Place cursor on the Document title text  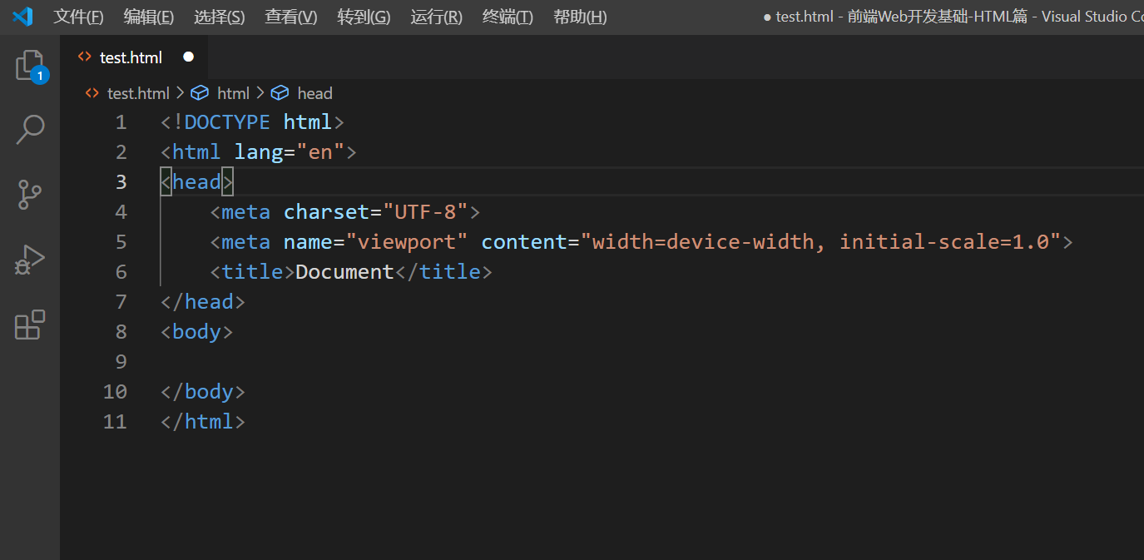point(344,272)
